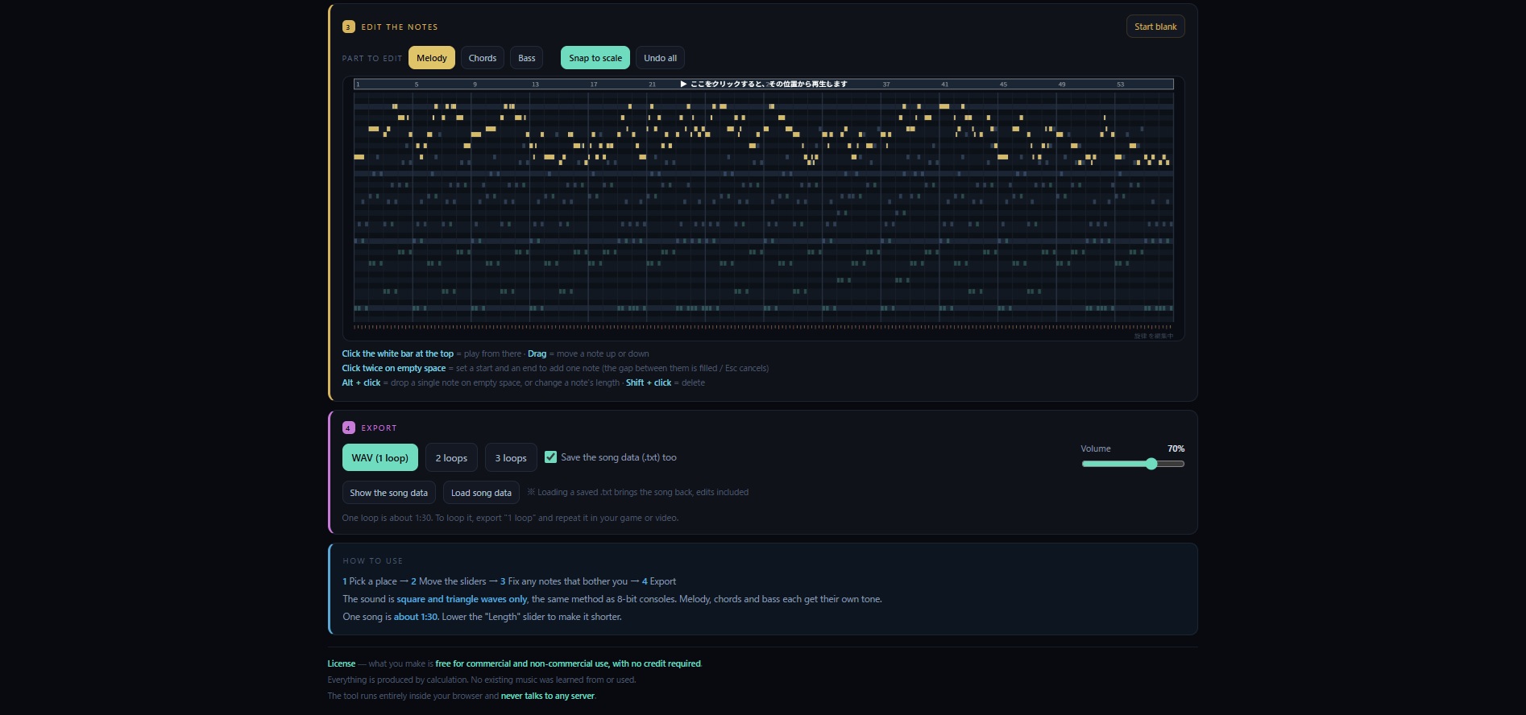The height and width of the screenshot is (715, 1526).
Task: Click the HOW TO USE heading
Action: point(372,561)
